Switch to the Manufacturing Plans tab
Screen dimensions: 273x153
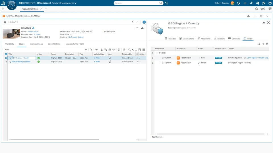75,44
